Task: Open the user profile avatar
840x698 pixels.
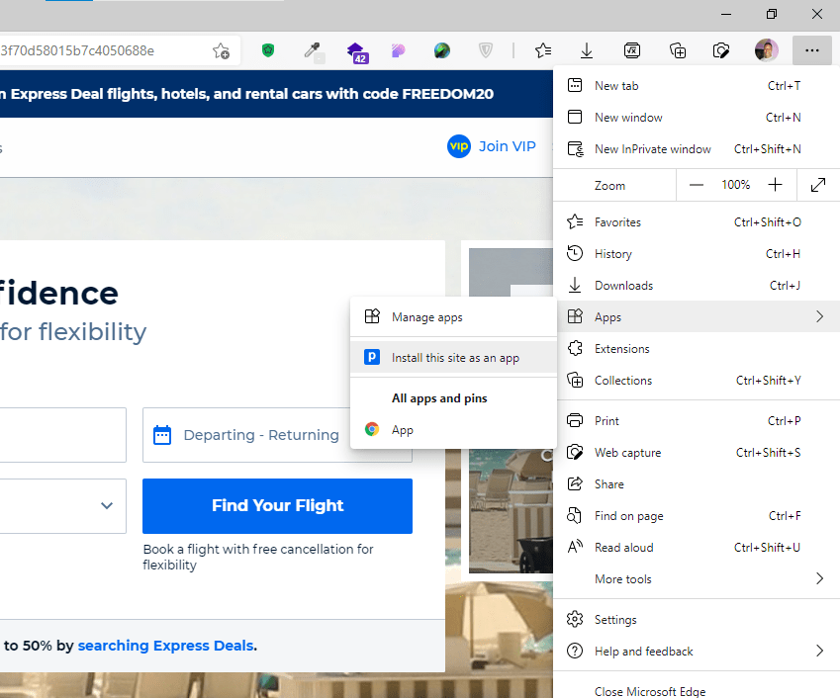Action: [767, 50]
